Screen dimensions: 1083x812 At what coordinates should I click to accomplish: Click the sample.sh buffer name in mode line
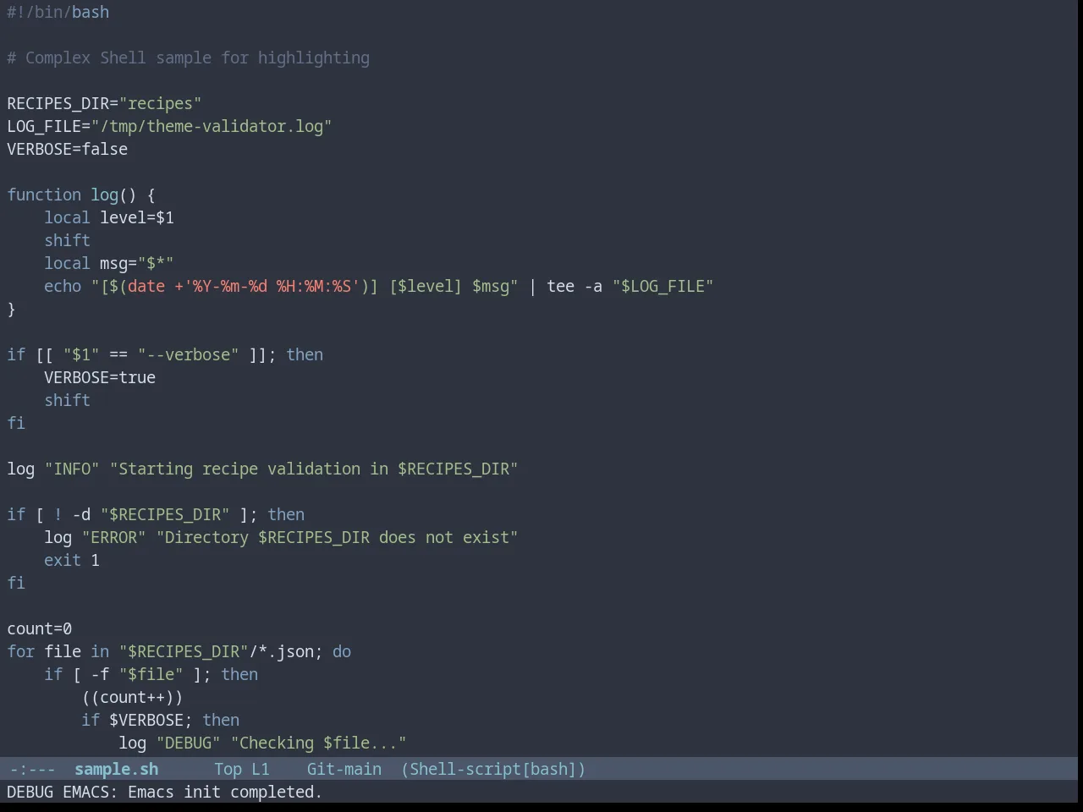[116, 769]
